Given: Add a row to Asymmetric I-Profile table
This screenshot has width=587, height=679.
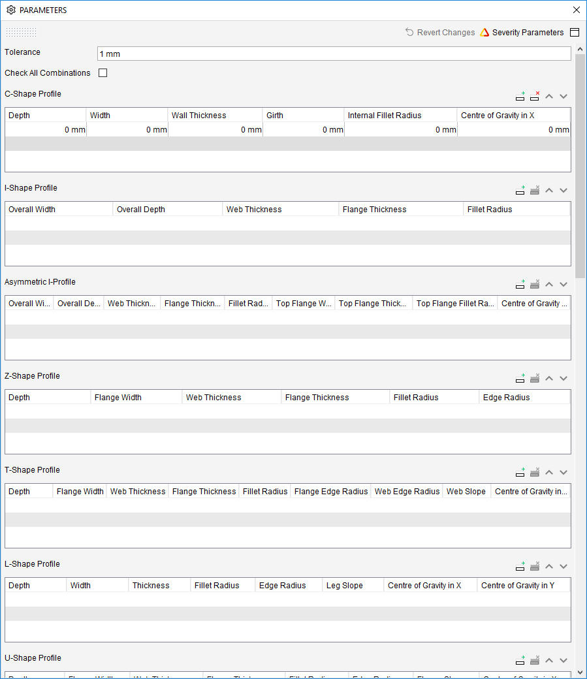Looking at the screenshot, I should click(x=520, y=284).
